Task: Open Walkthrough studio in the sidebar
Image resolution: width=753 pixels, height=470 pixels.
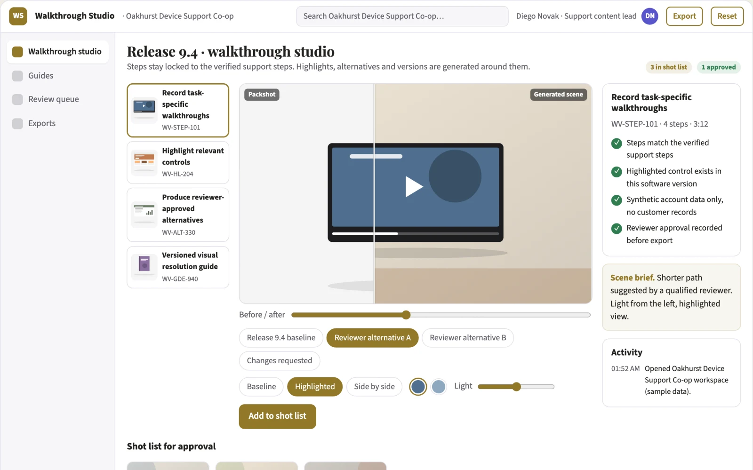Action: (57, 52)
